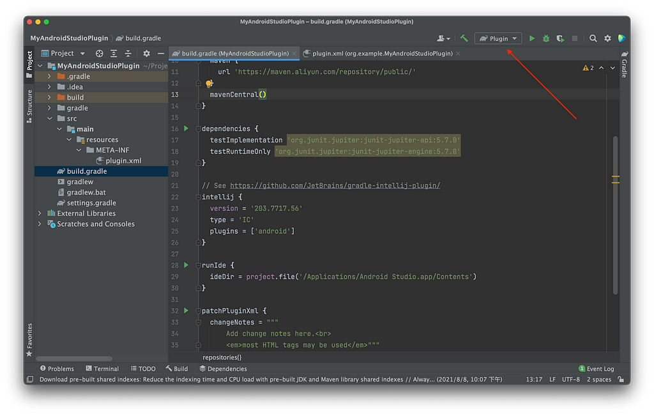The image size is (654, 416).
Task: Open the Problems tool window
Action: click(x=57, y=369)
